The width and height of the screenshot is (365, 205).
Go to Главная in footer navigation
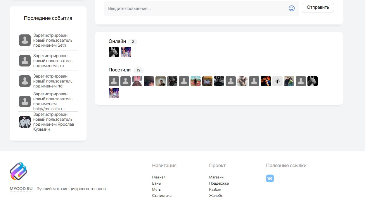click(x=159, y=177)
